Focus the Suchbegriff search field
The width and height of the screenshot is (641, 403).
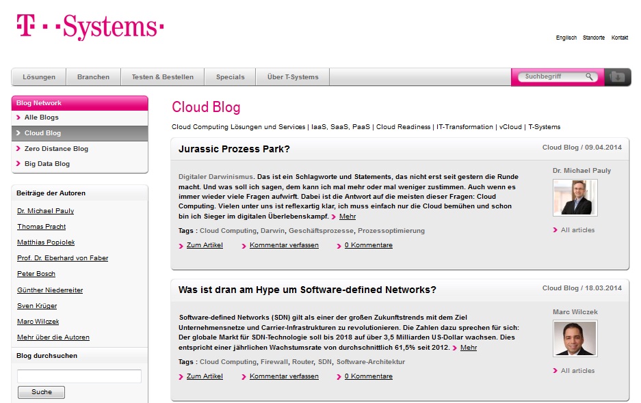click(x=551, y=77)
